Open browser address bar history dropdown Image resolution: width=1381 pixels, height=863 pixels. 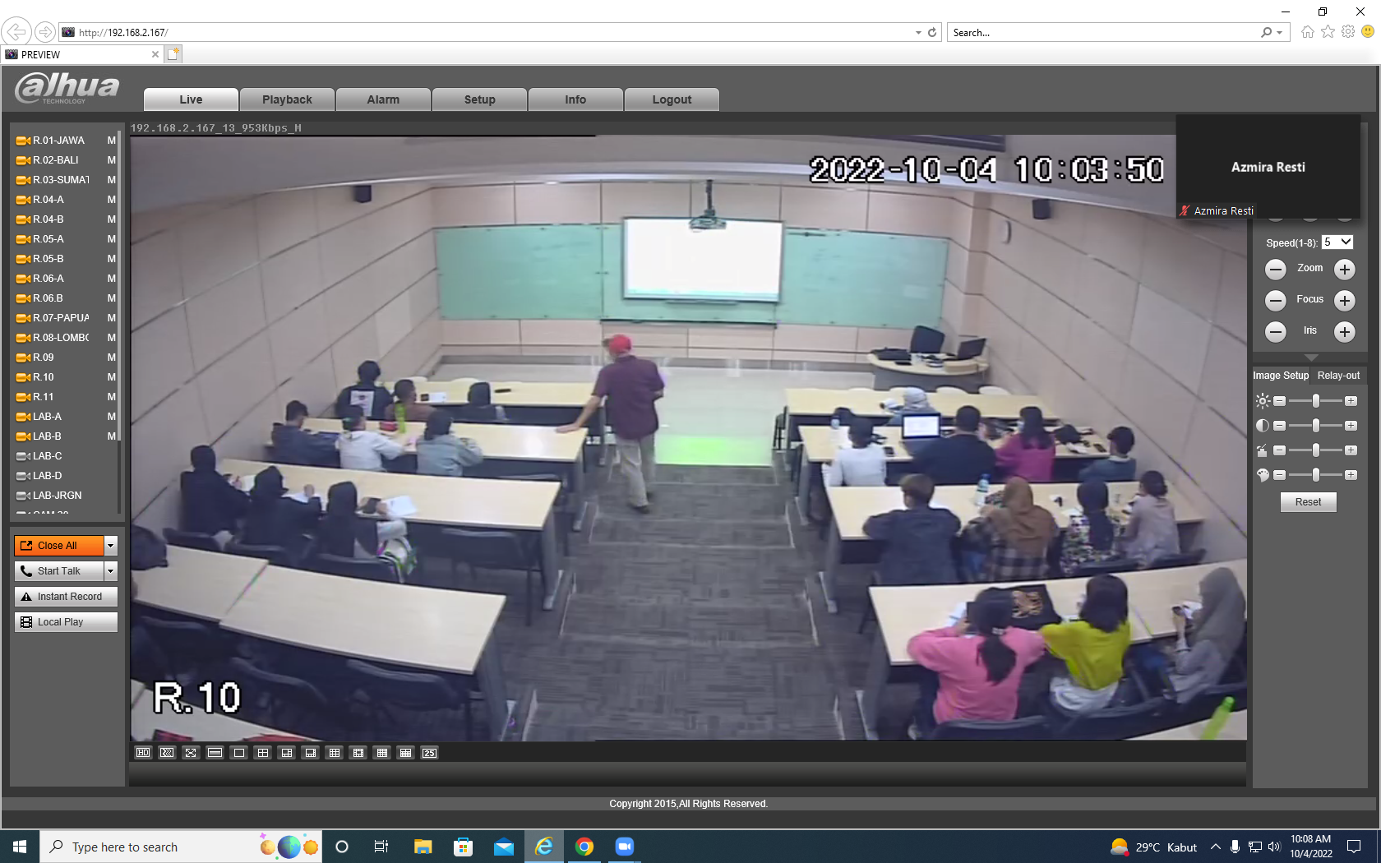(918, 33)
